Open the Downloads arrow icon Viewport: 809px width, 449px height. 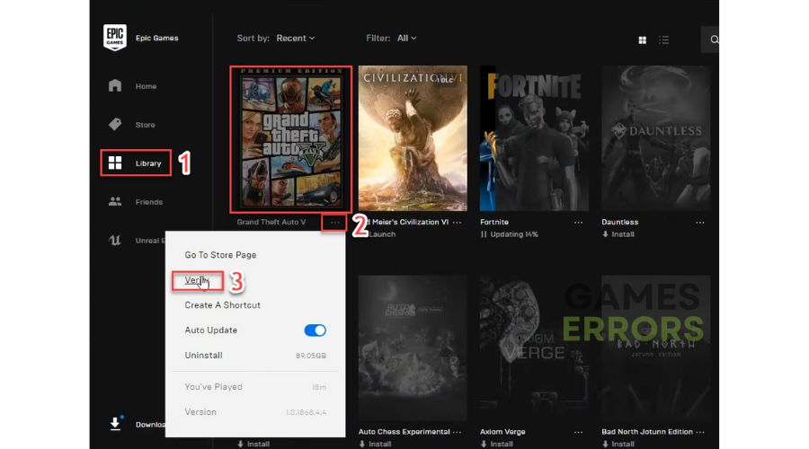click(x=115, y=424)
